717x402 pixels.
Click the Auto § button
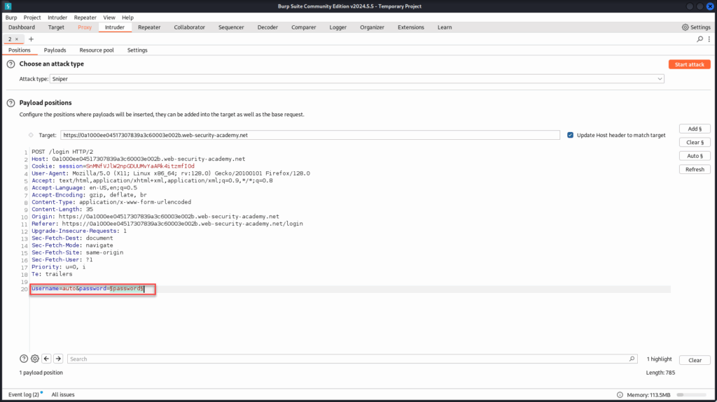pos(695,156)
